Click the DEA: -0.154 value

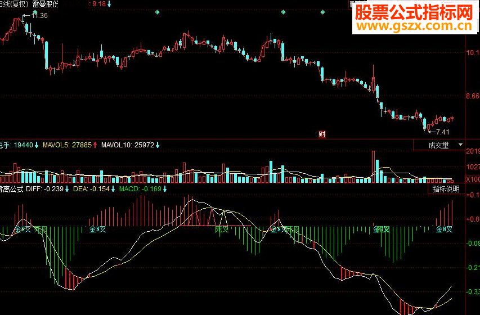click(91, 188)
